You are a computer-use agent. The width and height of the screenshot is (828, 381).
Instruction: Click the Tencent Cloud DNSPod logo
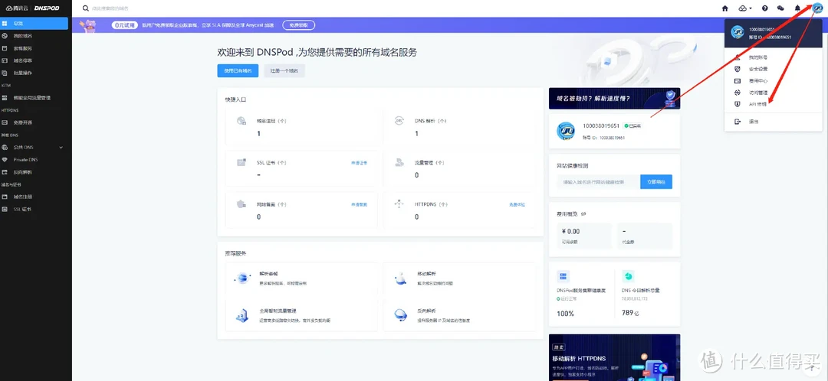[x=31, y=8]
